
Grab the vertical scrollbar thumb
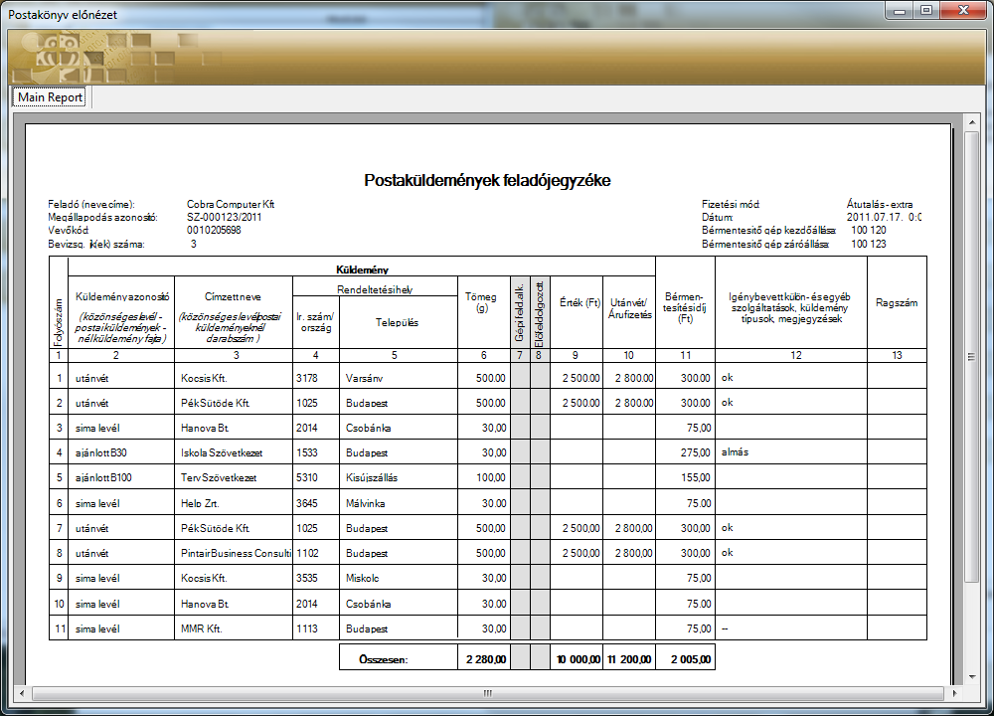pos(972,357)
